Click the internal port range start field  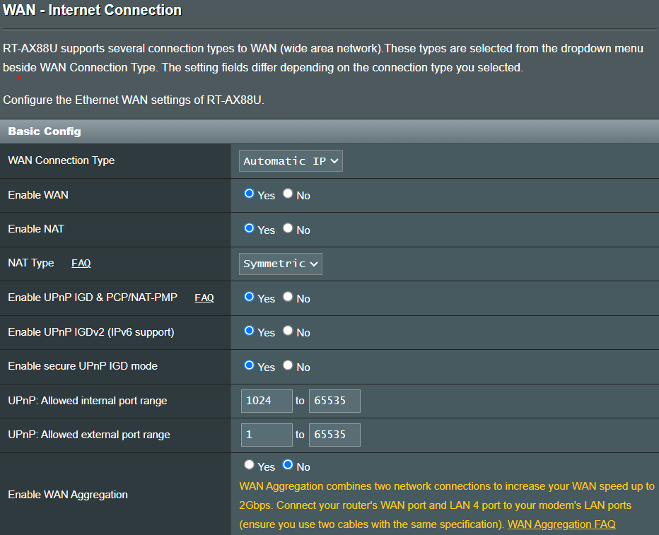267,401
